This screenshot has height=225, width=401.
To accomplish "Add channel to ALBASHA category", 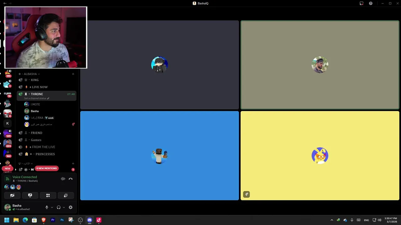I will click(73, 74).
